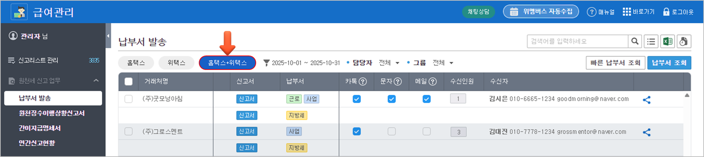Switch to the 홈택스 tab

(136, 63)
